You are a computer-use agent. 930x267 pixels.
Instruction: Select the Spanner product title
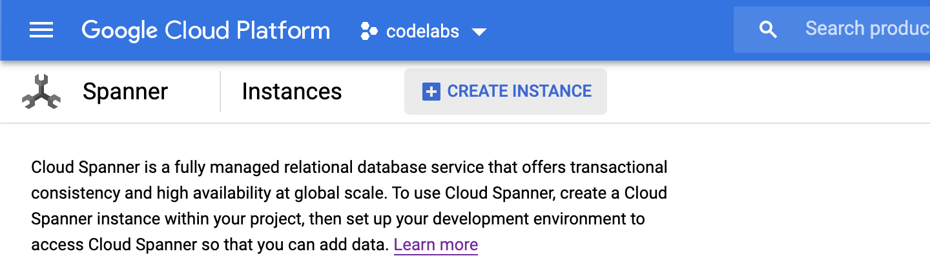click(x=125, y=92)
